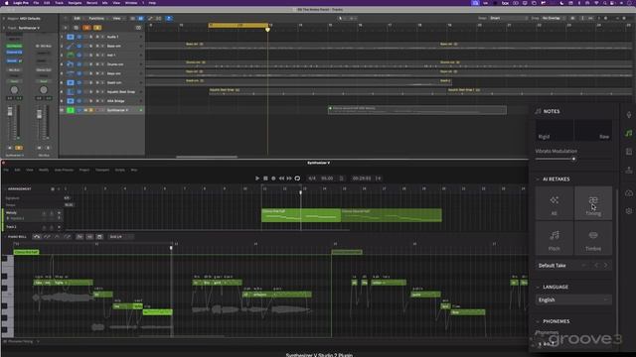Open the Language dropdown showing English
Screen dimensions: 636x357
(x=573, y=299)
